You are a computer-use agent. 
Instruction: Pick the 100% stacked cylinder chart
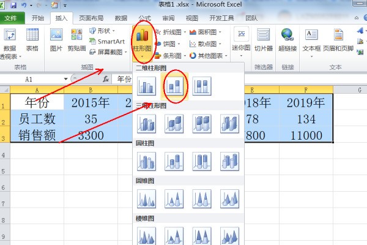[202, 161]
